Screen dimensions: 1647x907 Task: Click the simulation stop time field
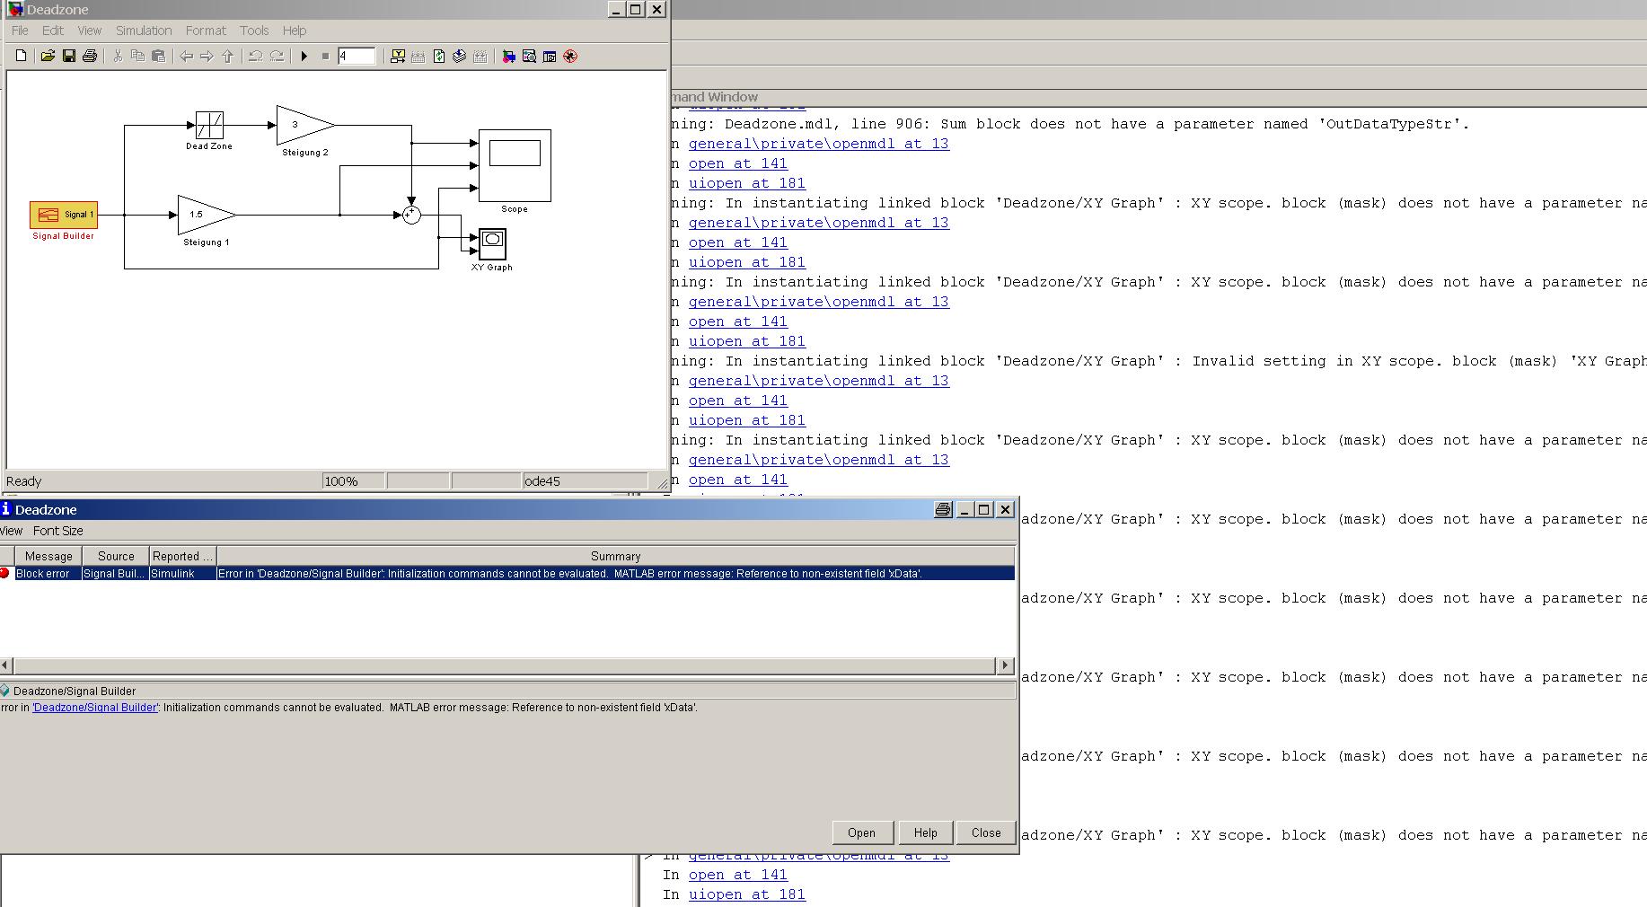click(357, 57)
